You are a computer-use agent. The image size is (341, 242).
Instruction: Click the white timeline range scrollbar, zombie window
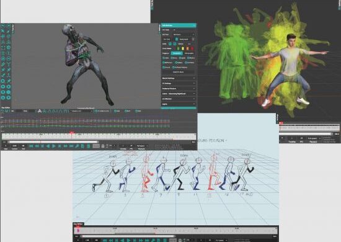pyautogui.click(x=53, y=142)
